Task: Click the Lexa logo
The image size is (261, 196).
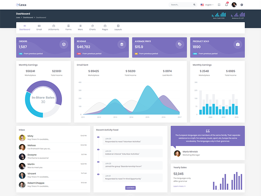Action: 21,5
